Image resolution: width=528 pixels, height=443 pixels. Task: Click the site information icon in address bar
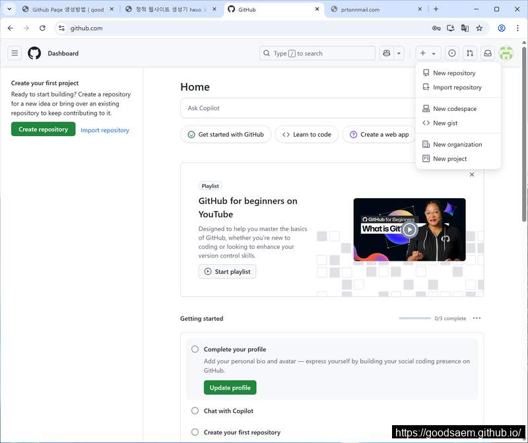point(61,28)
